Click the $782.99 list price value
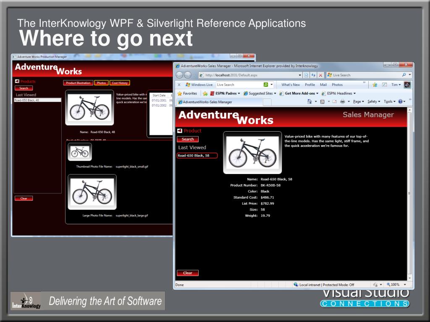 pyautogui.click(x=267, y=203)
